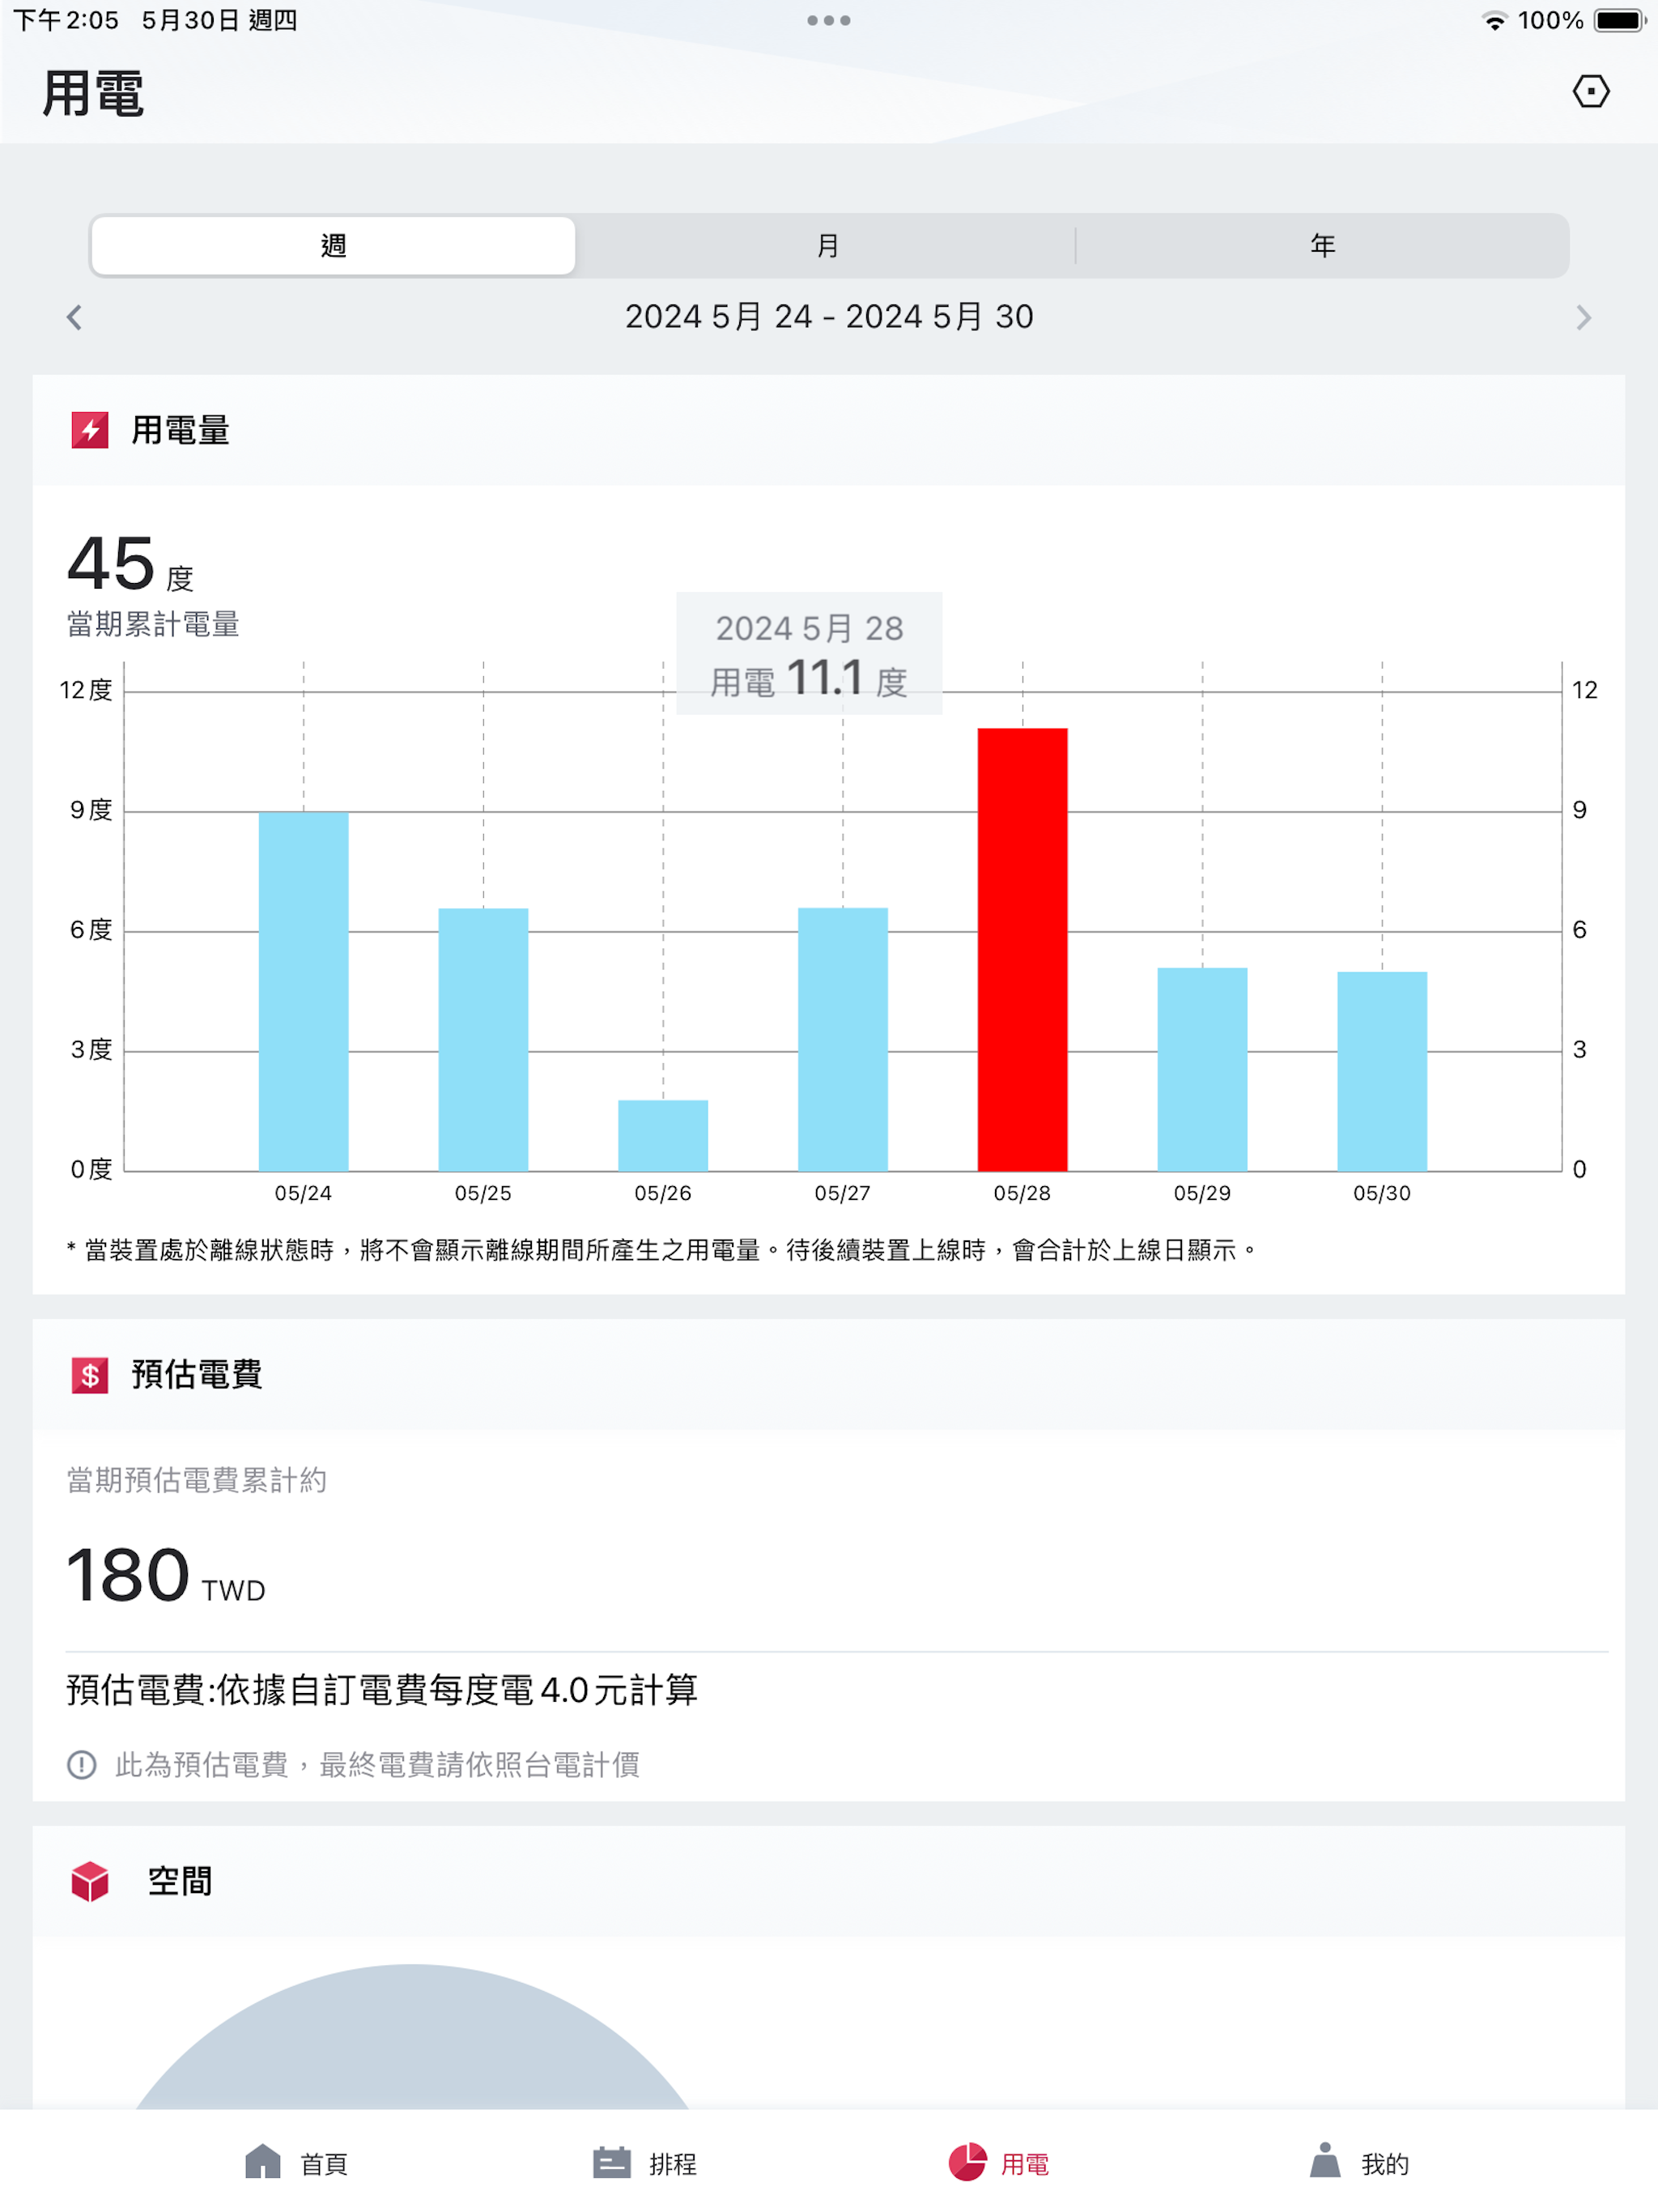Tap the Wi-Fi status icon

pyautogui.click(x=1494, y=21)
